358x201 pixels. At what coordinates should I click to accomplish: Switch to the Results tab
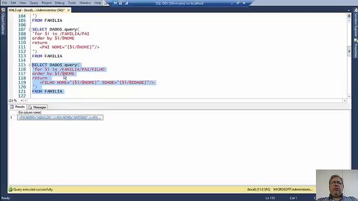(17, 107)
